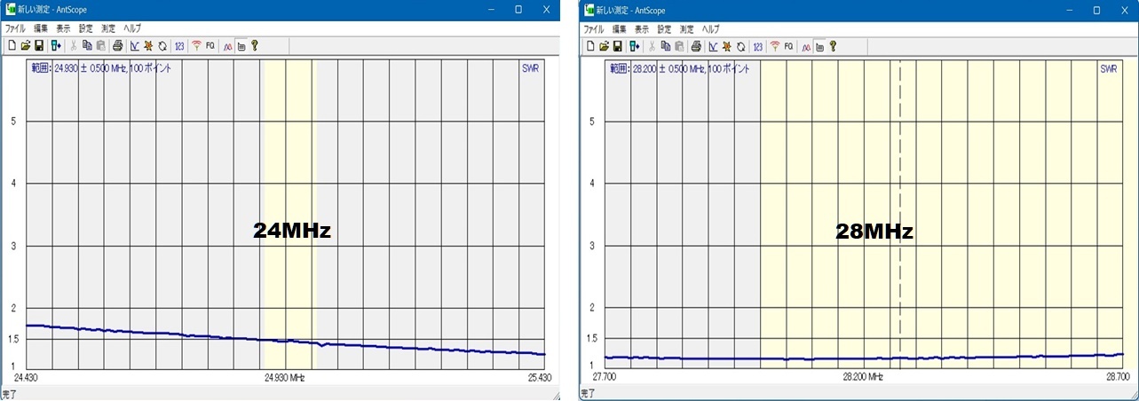Click the yellow highlighted band in the 24 MHz graph

click(x=289, y=160)
